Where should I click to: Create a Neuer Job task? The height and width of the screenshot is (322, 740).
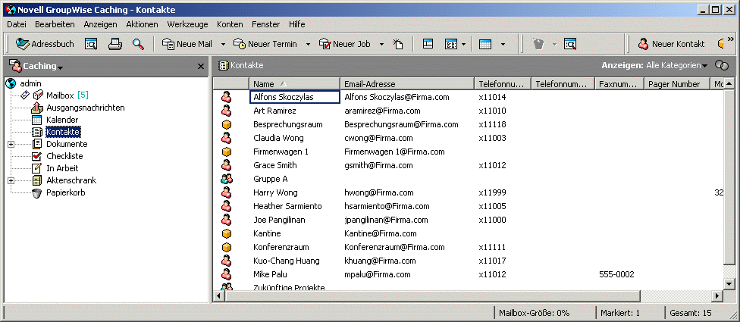point(345,44)
